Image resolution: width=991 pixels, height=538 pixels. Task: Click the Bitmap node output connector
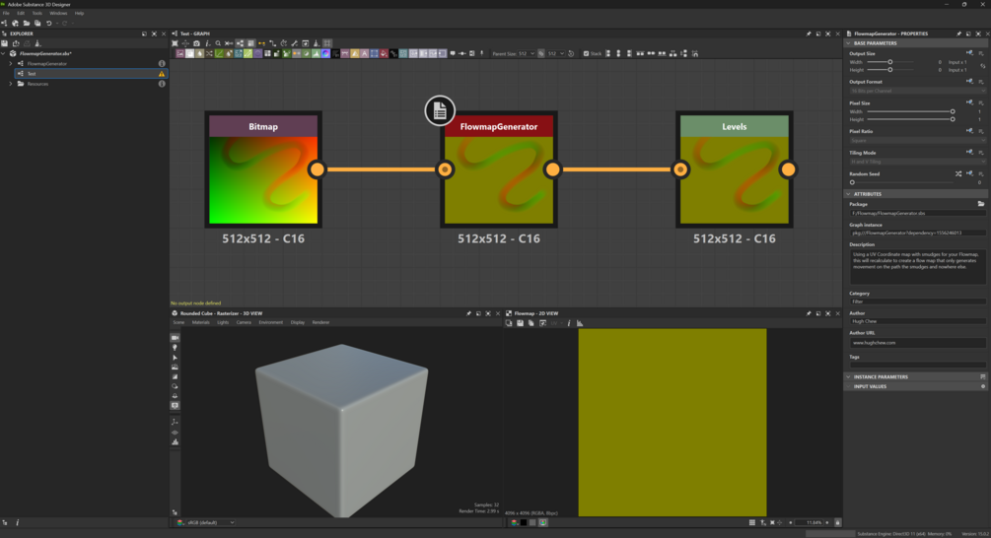[317, 169]
